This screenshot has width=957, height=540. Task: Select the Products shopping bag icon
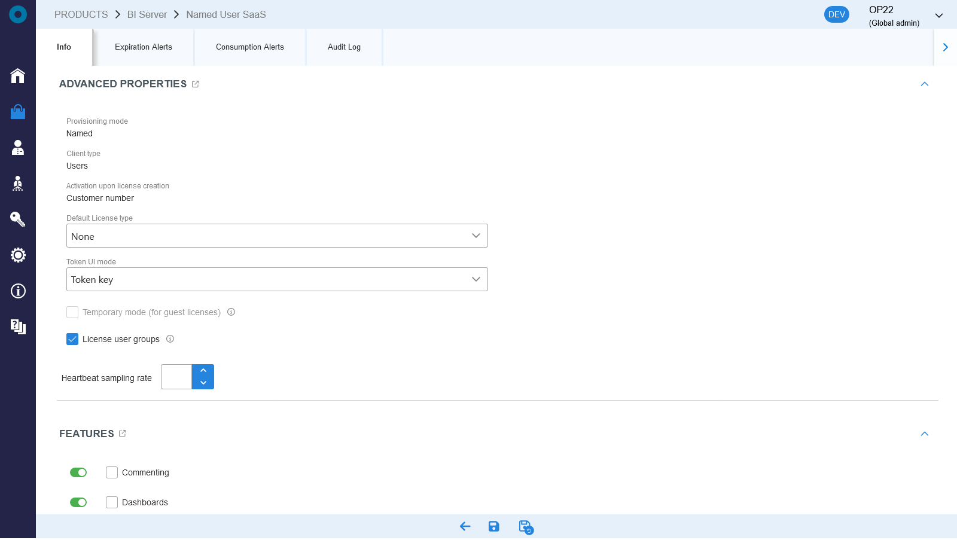click(x=18, y=112)
